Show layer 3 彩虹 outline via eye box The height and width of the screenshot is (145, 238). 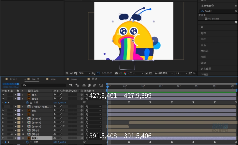[3, 107]
